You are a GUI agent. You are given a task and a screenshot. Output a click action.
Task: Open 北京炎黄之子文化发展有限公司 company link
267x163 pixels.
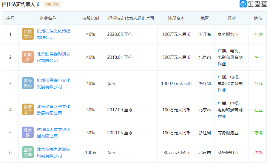click(x=53, y=110)
